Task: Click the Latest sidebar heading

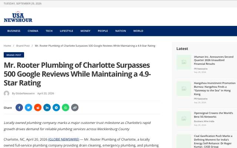Action: 182,48
